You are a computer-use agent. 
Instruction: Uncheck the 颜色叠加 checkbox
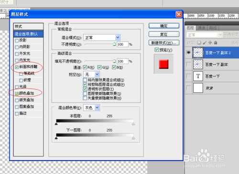(x=17, y=94)
